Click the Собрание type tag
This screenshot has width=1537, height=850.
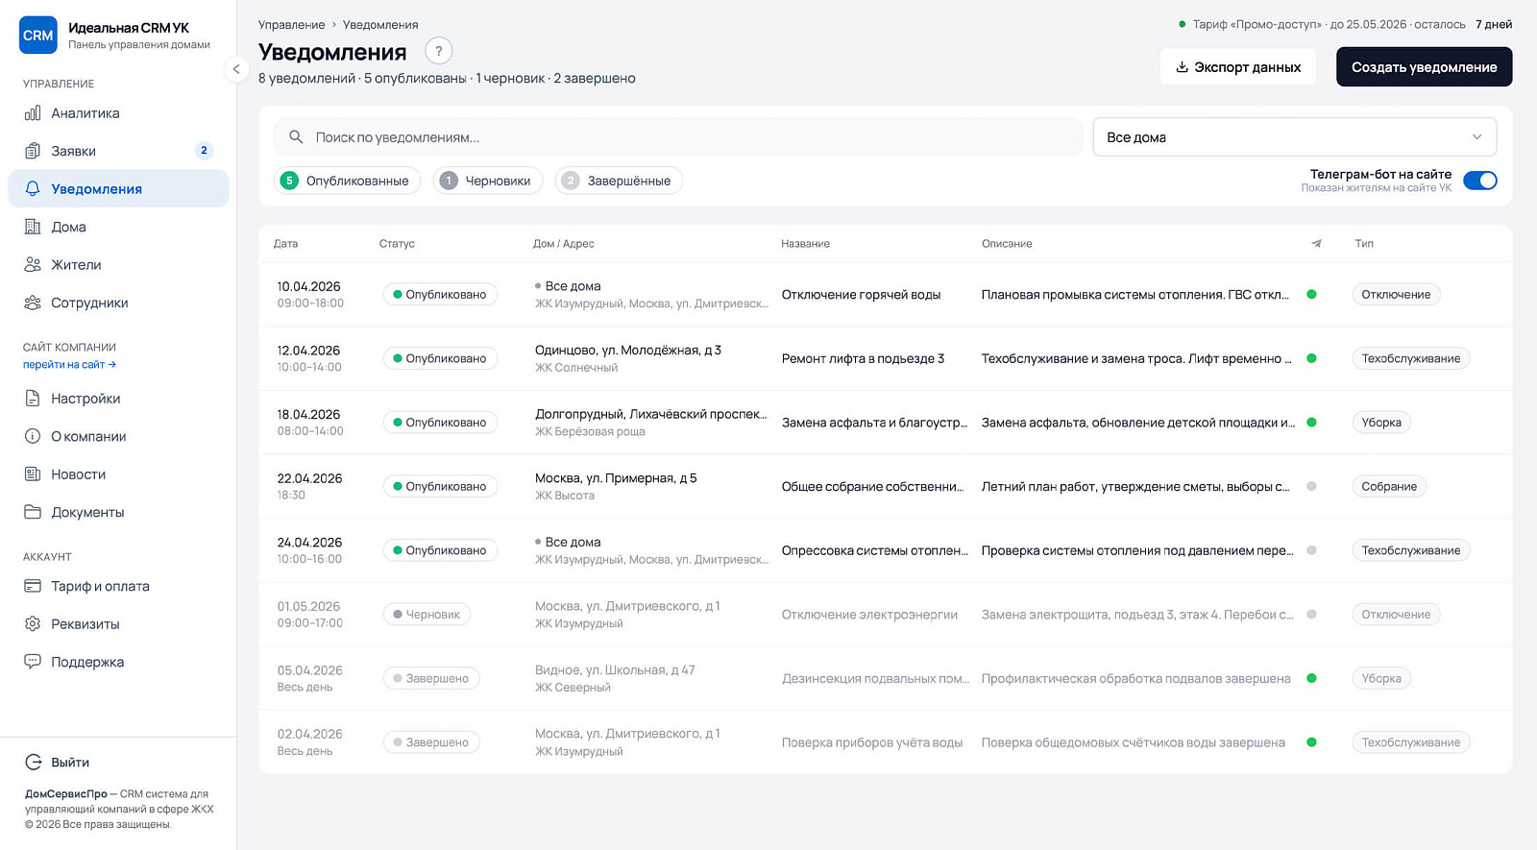[1389, 487]
